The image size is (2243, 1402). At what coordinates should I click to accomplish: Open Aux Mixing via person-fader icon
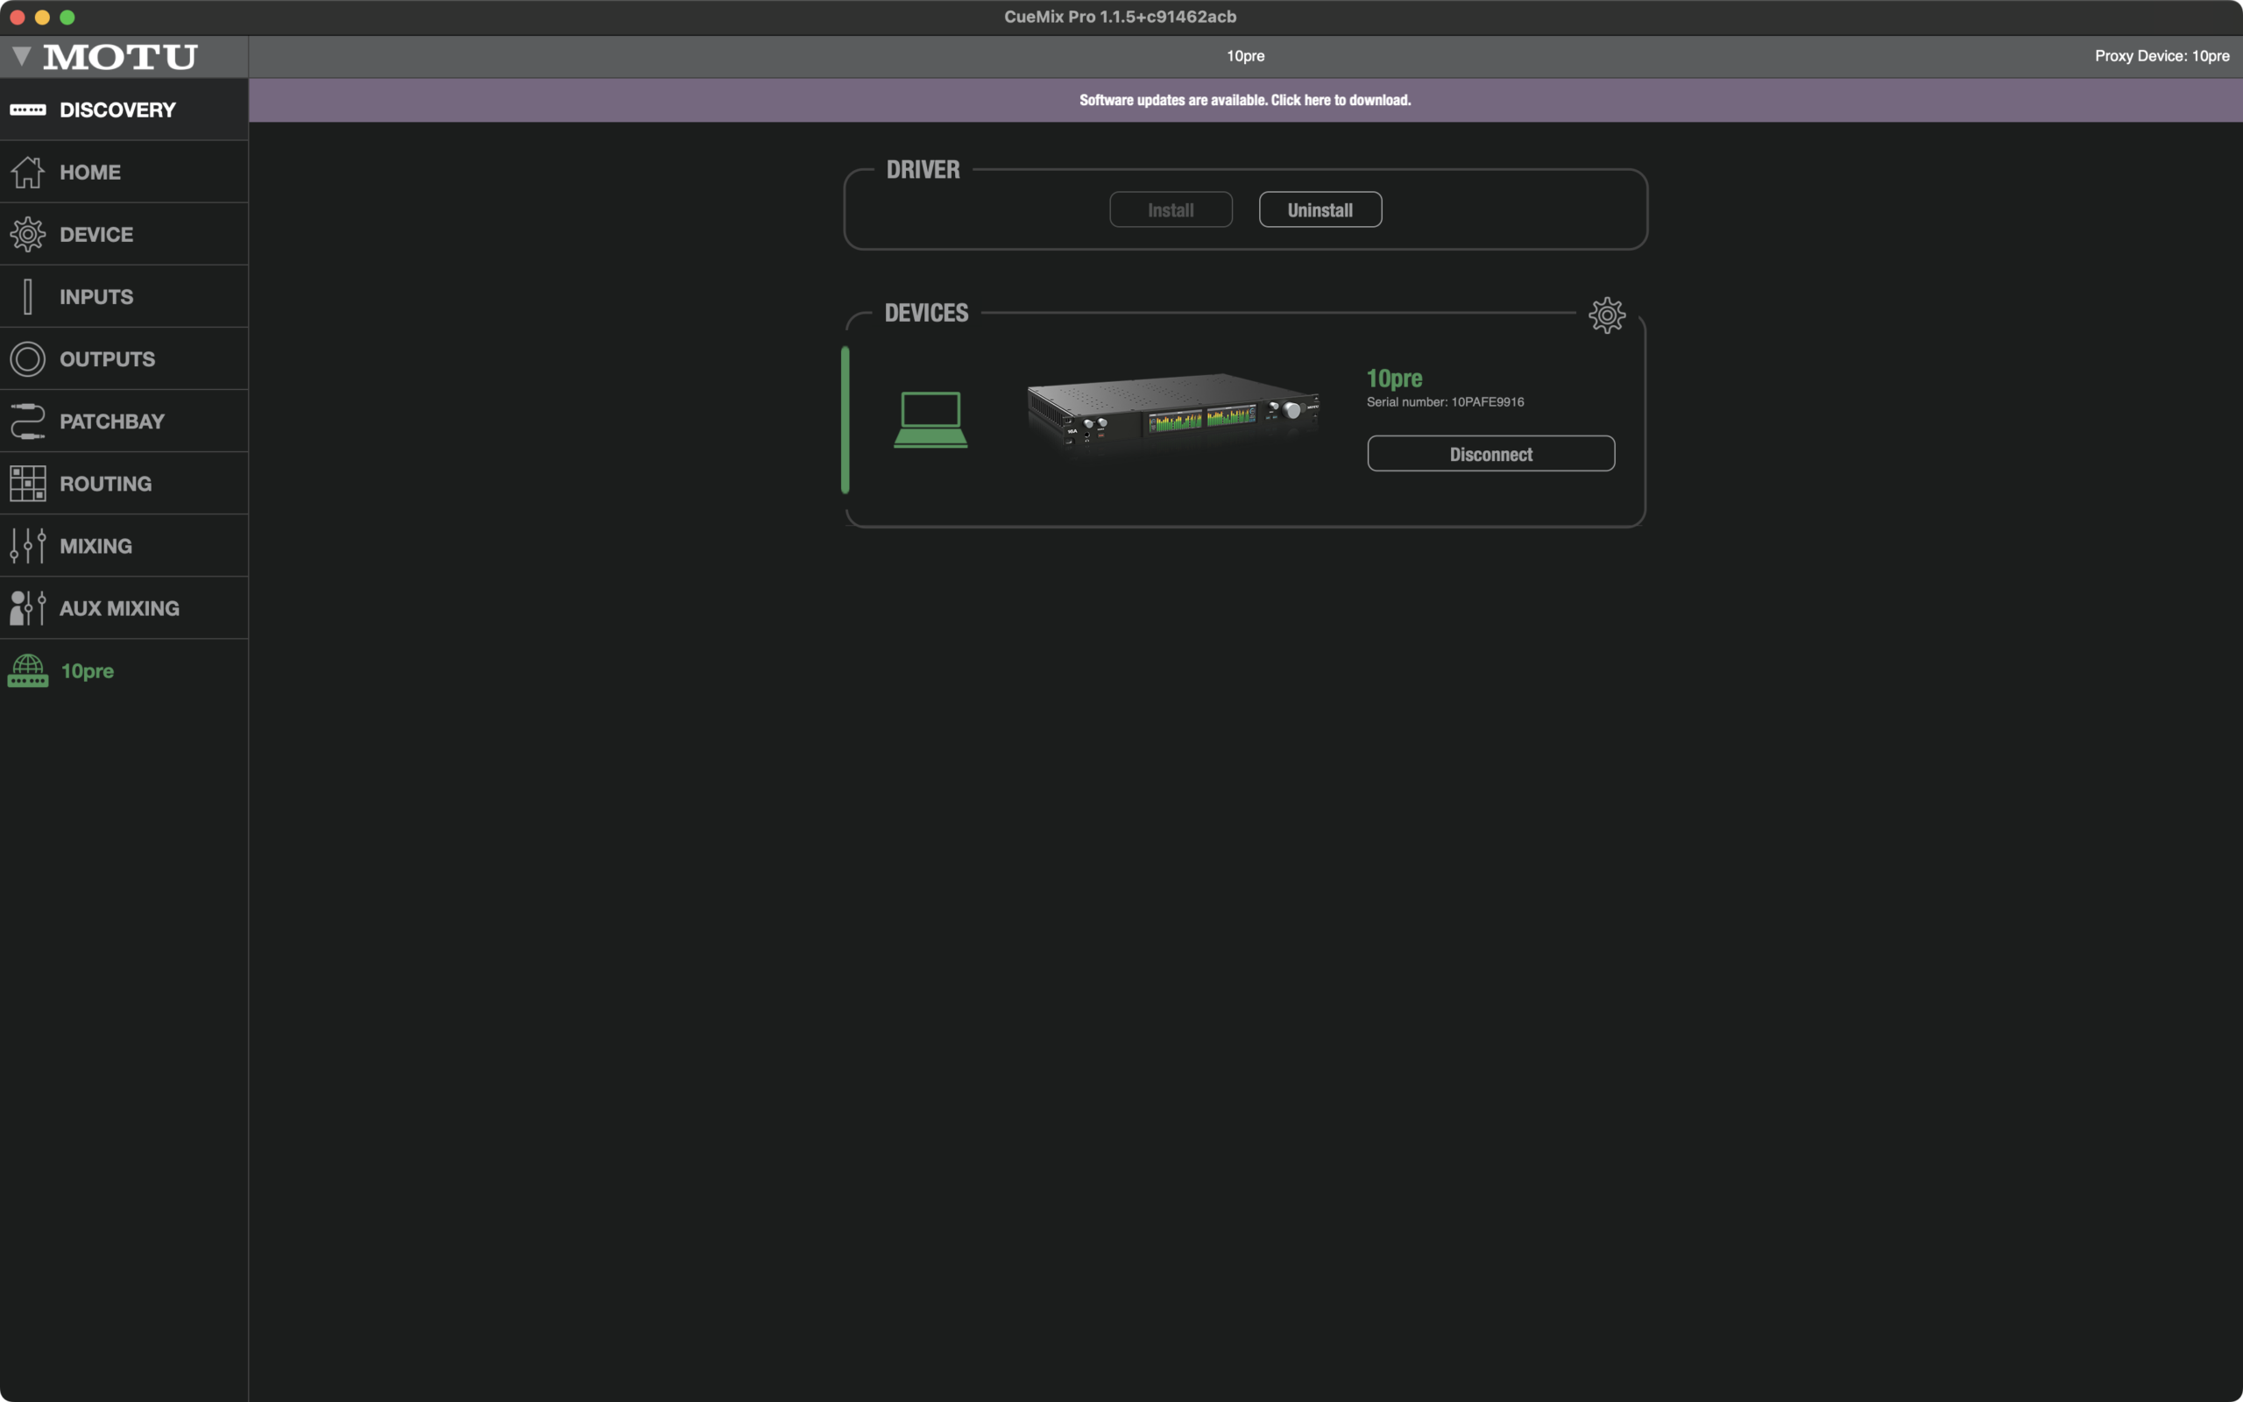28,608
